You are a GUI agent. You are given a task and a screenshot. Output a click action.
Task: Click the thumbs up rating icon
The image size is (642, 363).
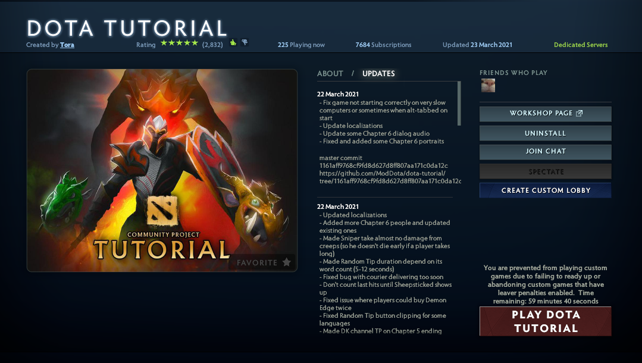pos(233,43)
